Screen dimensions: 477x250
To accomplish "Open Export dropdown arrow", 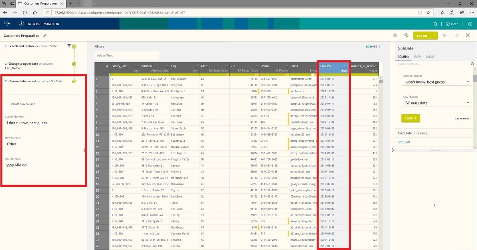I will (435, 36).
